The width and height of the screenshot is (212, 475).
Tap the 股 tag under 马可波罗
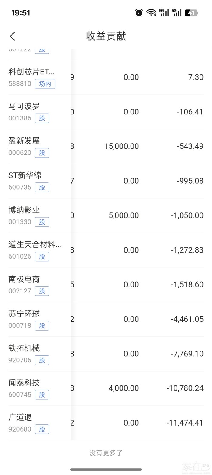pos(42,118)
